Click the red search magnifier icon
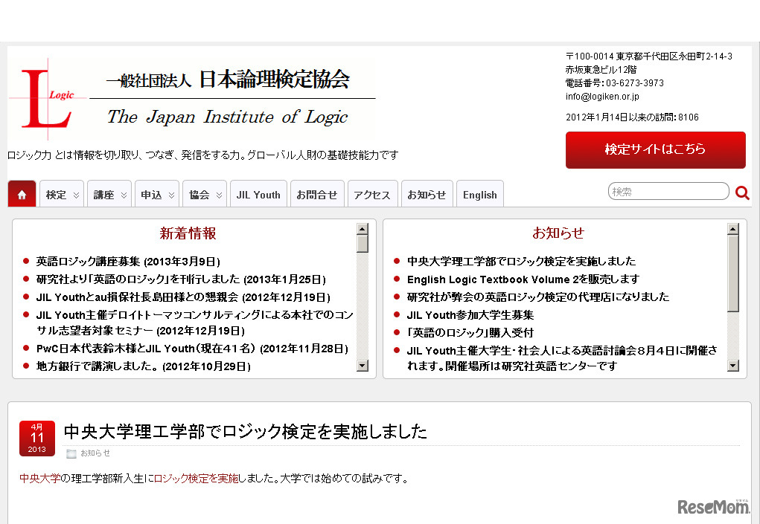 (741, 192)
